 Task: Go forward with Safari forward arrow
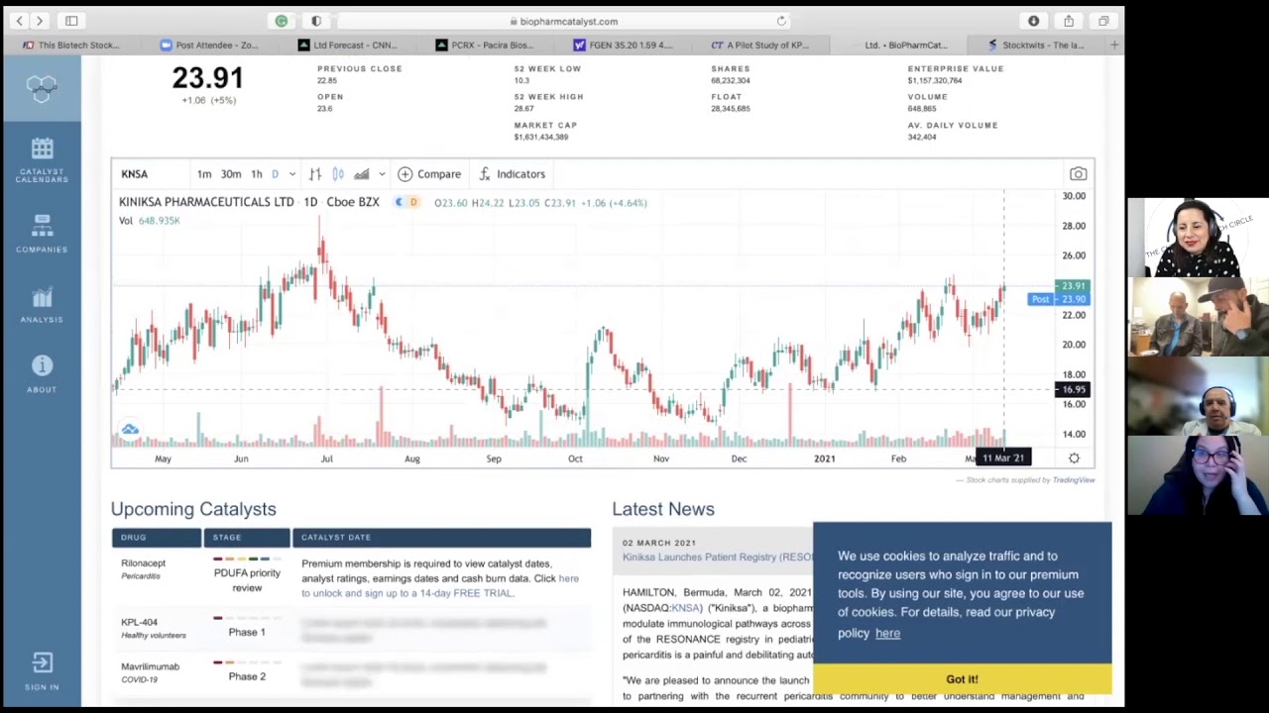[40, 21]
